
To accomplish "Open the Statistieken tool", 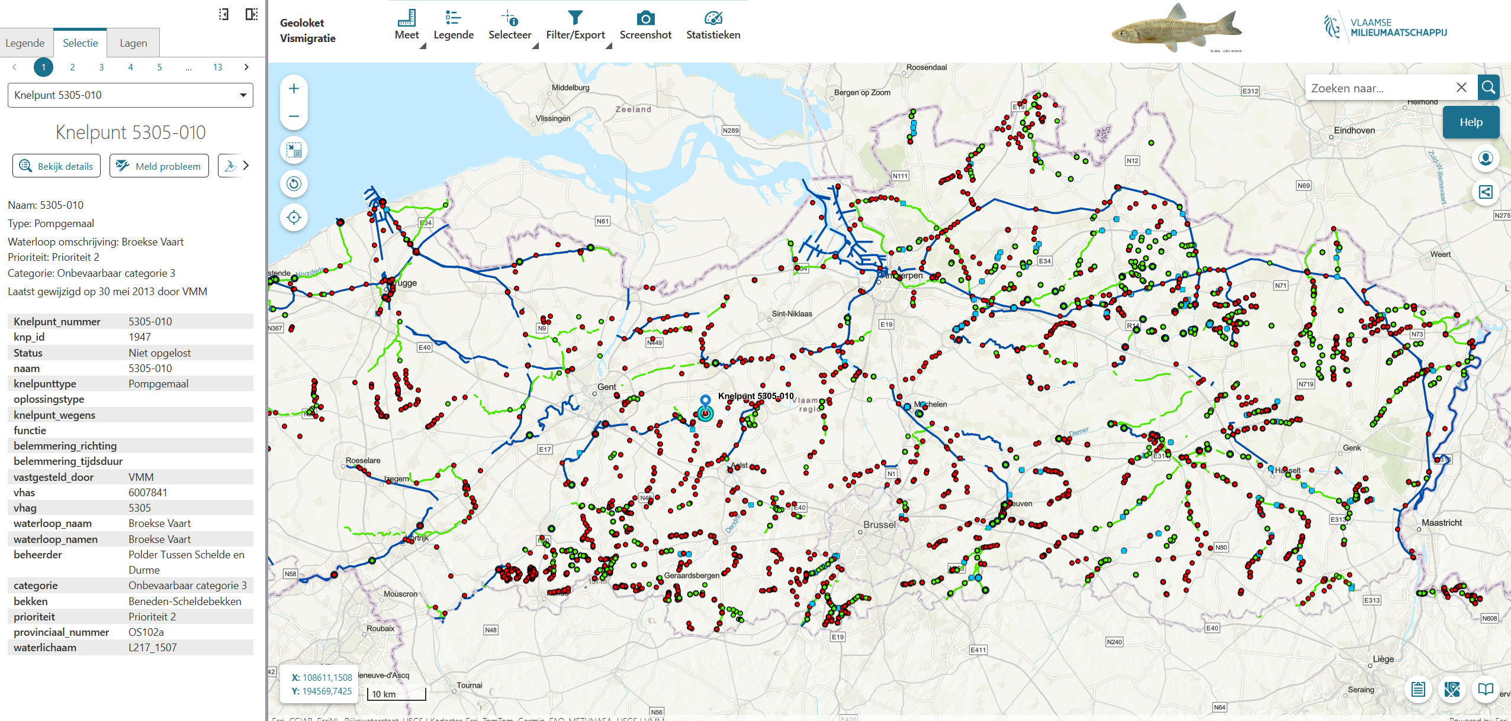I will pos(713,25).
